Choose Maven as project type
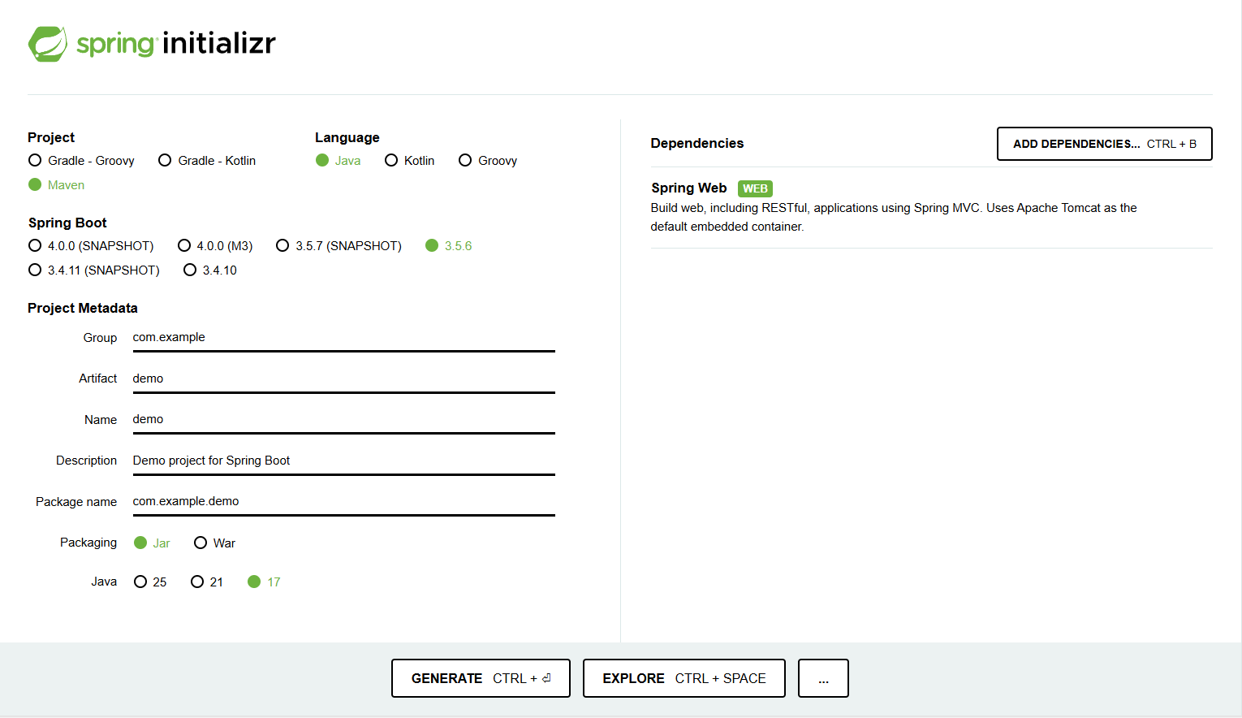The height and width of the screenshot is (718, 1242). (35, 185)
